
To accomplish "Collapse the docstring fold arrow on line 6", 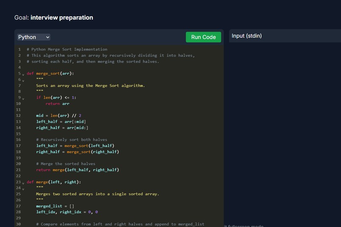I will pyautogui.click(x=23, y=81).
